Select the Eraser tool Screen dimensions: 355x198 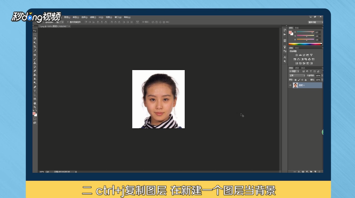(x=35, y=71)
